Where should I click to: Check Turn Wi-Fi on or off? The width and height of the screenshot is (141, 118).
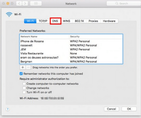24,92
